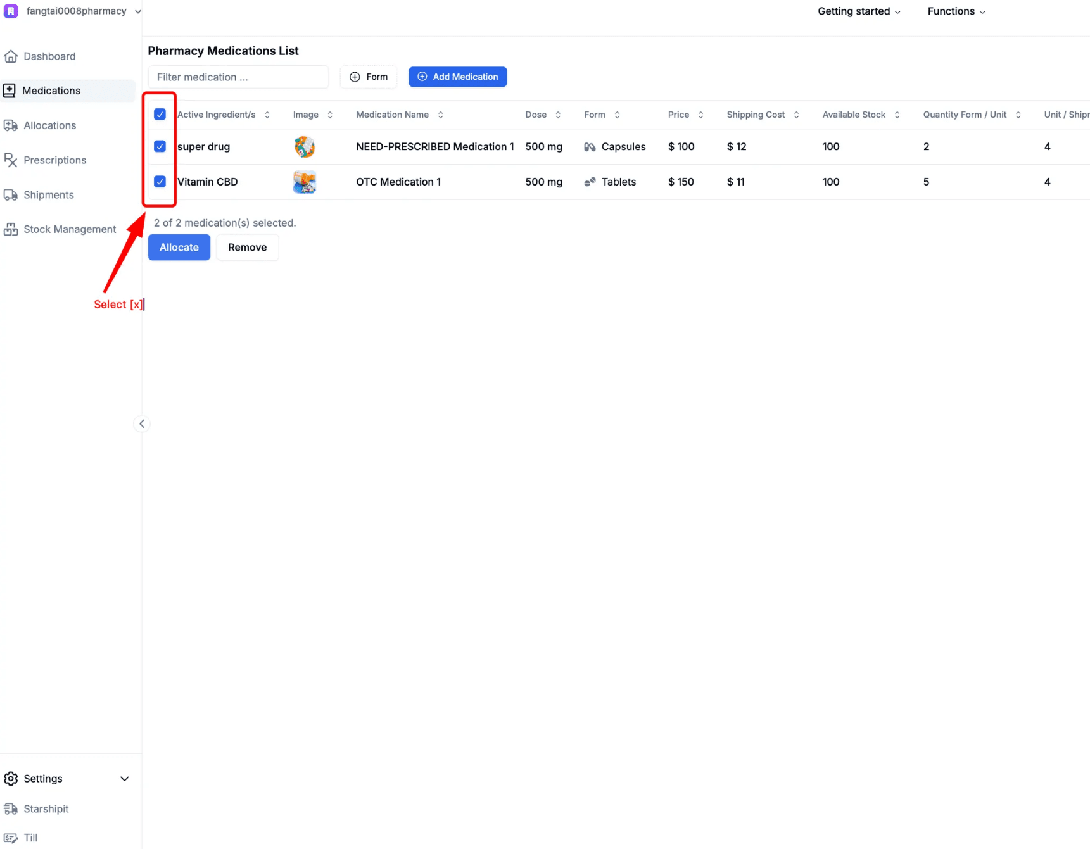Click the Stock Management icon
Viewport: 1090px width, 849px height.
(x=11, y=229)
